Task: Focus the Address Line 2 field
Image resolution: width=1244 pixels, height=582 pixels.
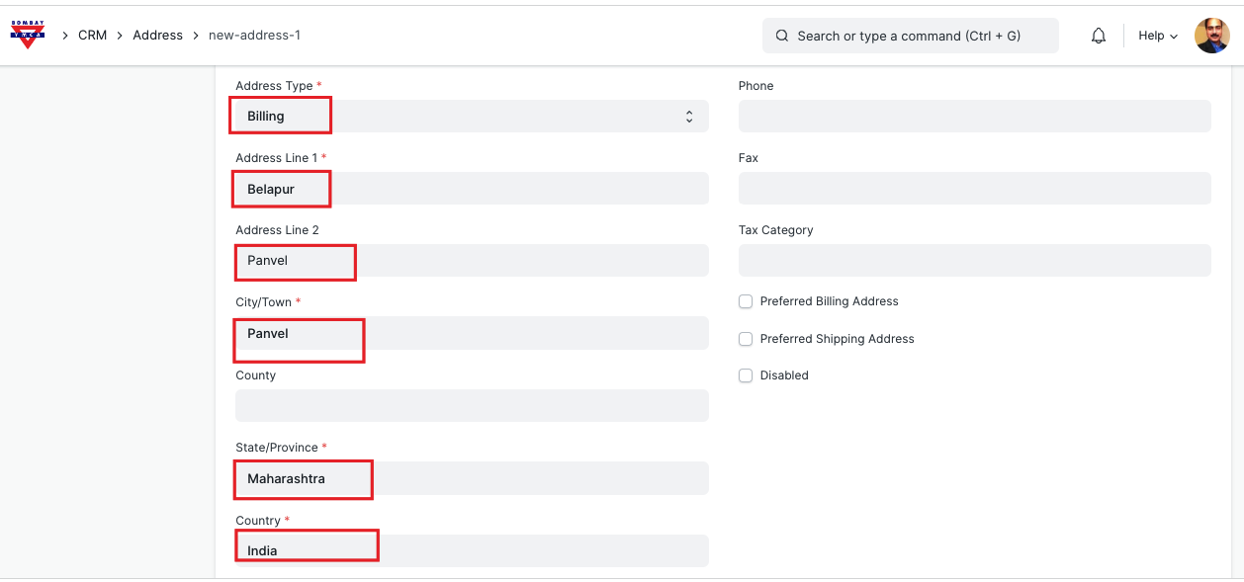Action: 472,261
